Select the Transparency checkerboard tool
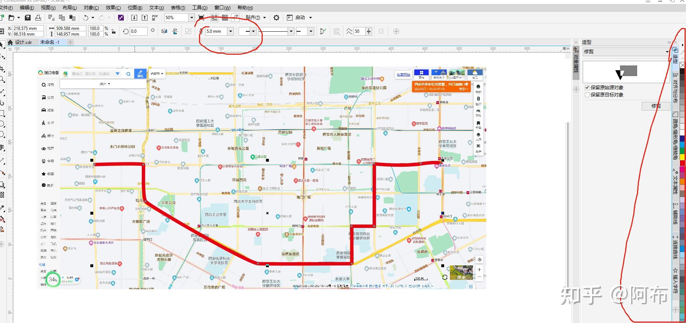 (2, 195)
